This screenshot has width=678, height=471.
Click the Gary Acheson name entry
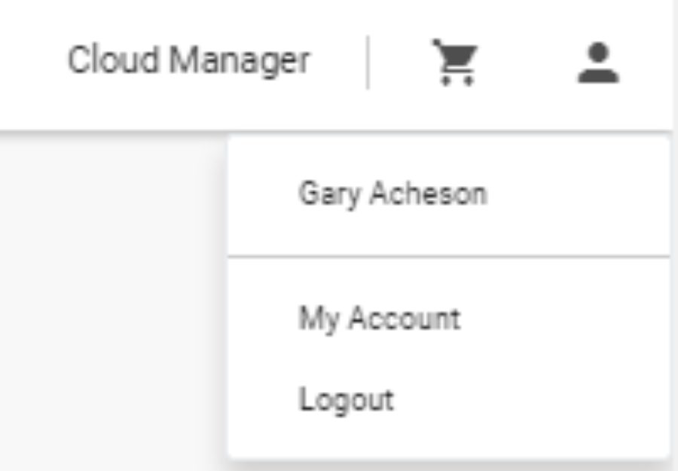click(393, 194)
